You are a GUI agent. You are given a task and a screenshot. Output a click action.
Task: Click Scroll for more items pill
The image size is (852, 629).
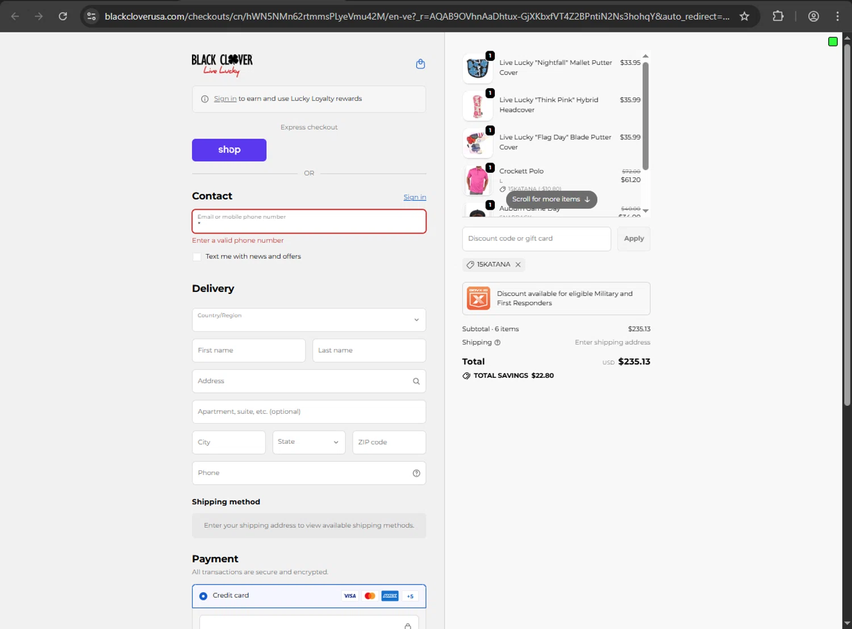pyautogui.click(x=551, y=199)
